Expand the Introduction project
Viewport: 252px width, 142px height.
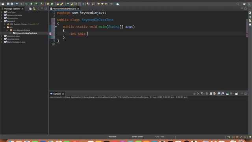pyautogui.click(x=2, y=18)
